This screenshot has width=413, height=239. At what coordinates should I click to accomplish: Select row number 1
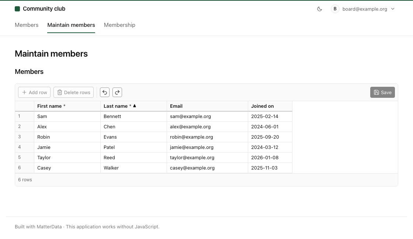[x=24, y=116]
